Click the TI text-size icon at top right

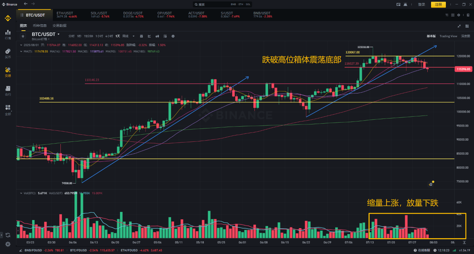447,15
